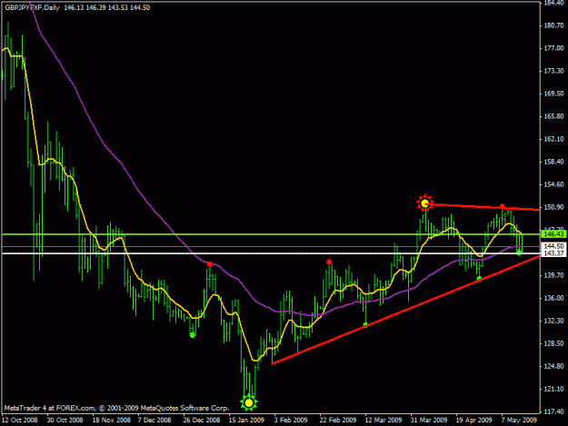Click the 121.10 price scale label
This screenshot has height=426, width=568.
[x=553, y=389]
